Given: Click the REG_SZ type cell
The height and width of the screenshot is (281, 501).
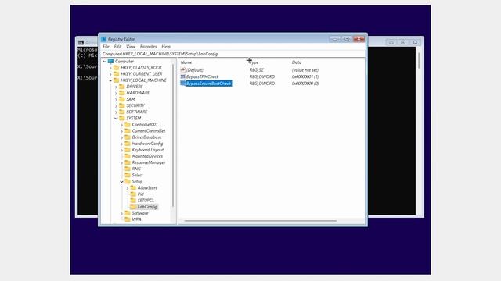Looking at the screenshot, I should pos(257,70).
